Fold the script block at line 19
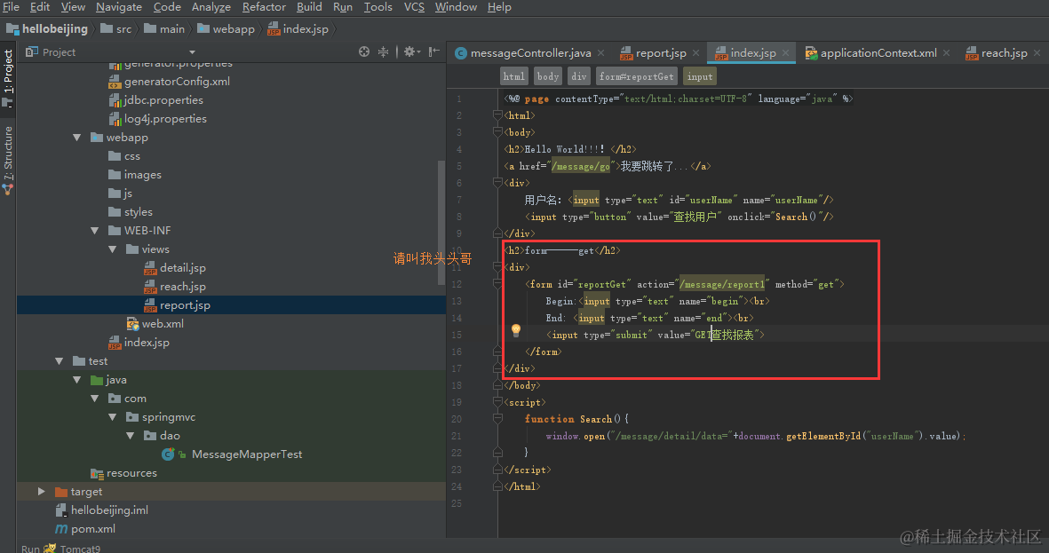The height and width of the screenshot is (553, 1049). 497,402
